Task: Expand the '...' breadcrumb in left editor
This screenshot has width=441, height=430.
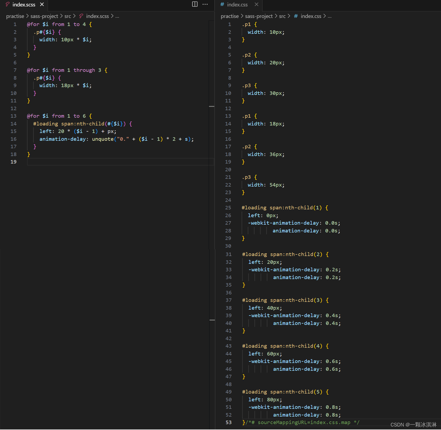Action: pos(117,16)
